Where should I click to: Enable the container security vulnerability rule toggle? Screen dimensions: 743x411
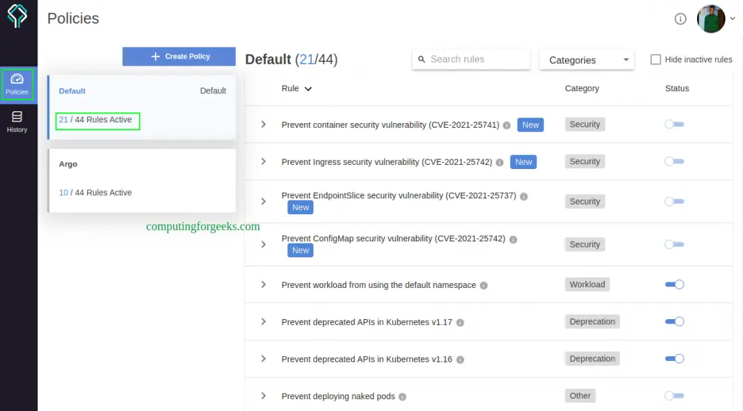tap(674, 123)
